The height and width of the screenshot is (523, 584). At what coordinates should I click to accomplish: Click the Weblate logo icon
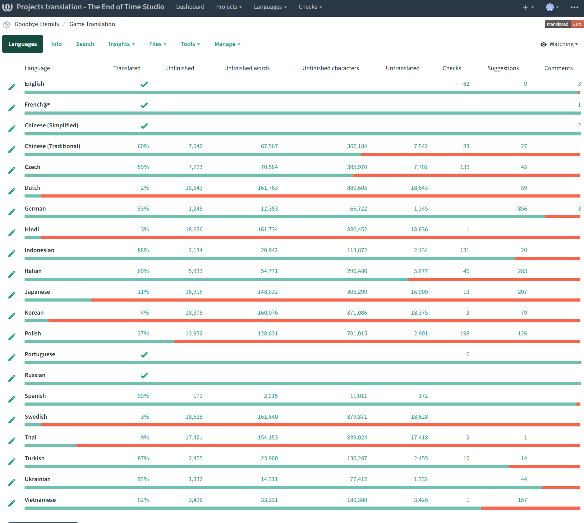click(7, 7)
